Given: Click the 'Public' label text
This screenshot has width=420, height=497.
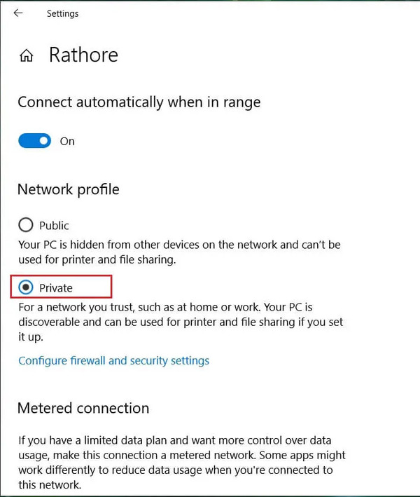Looking at the screenshot, I should tap(54, 226).
